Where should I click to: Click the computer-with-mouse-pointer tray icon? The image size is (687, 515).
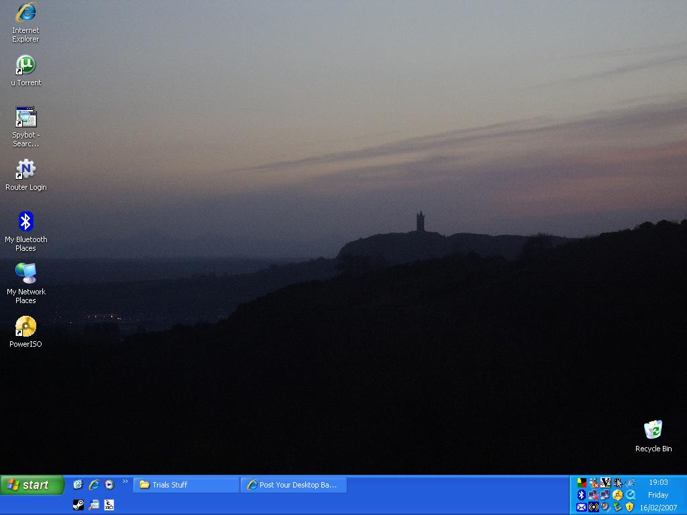[618, 483]
